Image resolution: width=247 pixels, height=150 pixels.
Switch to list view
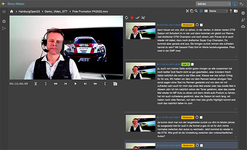click(x=206, y=11)
